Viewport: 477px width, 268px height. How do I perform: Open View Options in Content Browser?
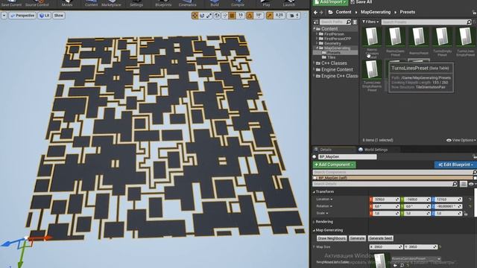point(461,140)
